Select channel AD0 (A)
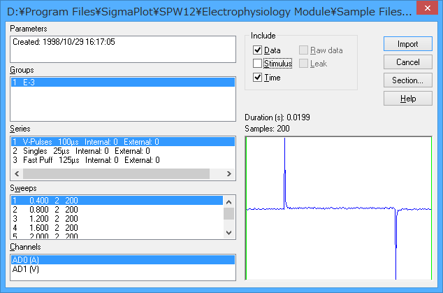Viewport: 443px width, 293px height. click(x=123, y=259)
